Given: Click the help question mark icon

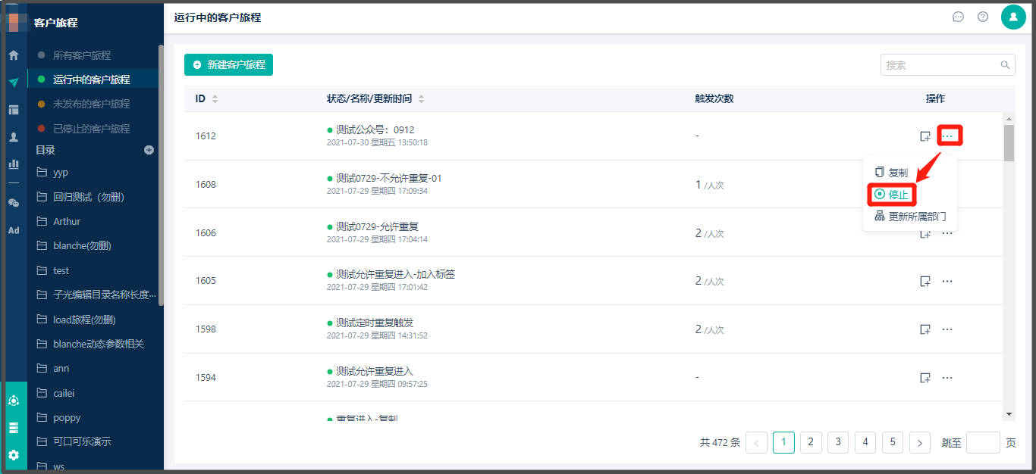Looking at the screenshot, I should point(983,17).
